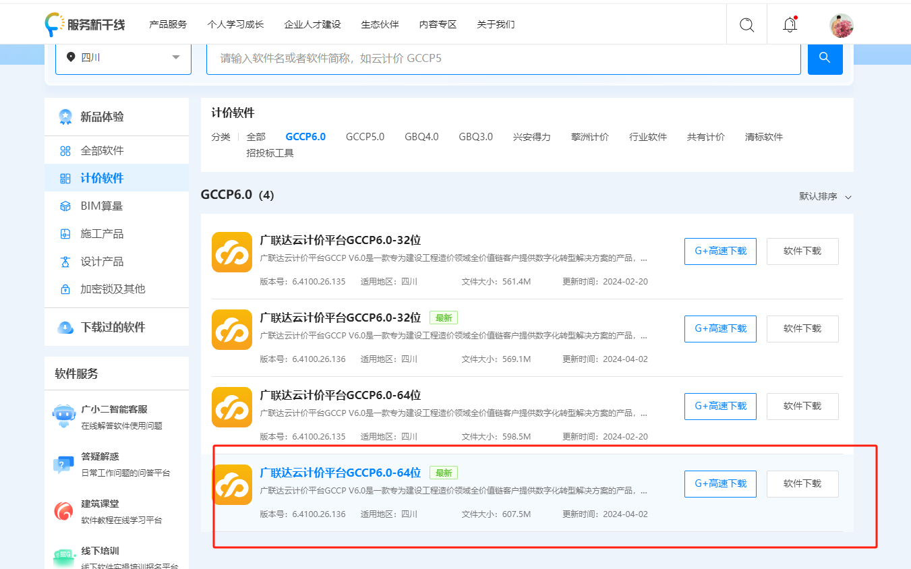Open the 关于我们 menu

[x=496, y=24]
